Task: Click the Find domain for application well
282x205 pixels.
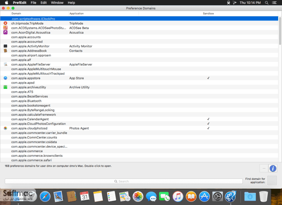Action: [x=272, y=180]
